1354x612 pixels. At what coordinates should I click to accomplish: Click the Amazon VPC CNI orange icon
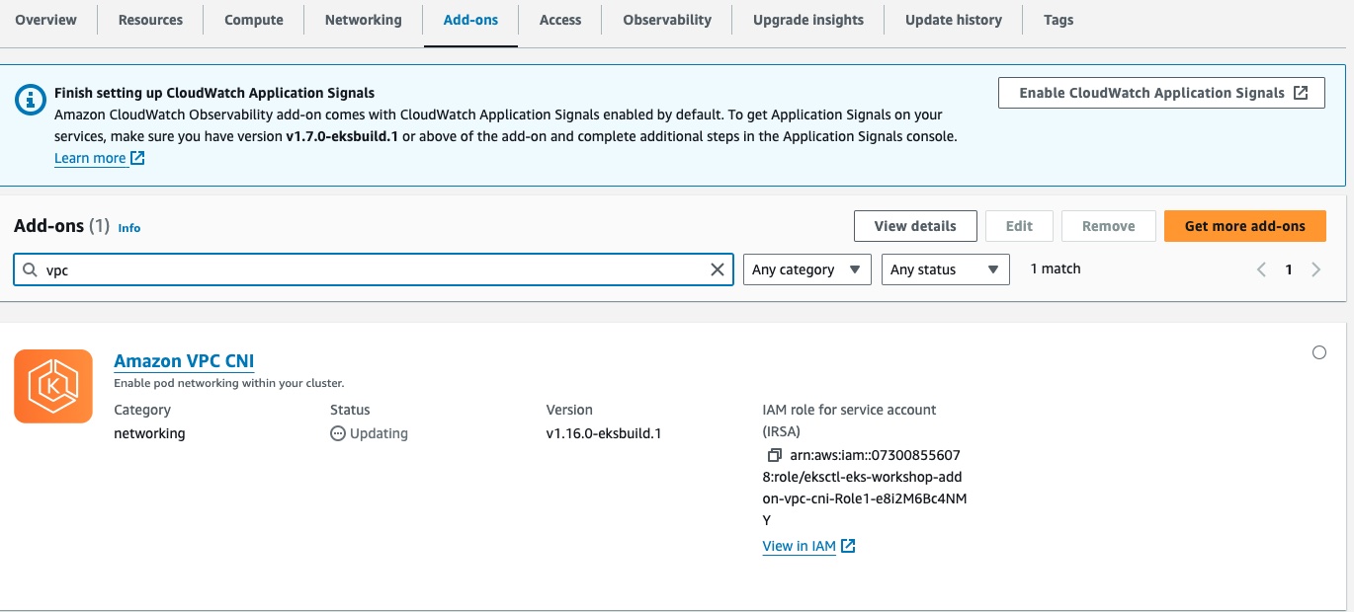53,386
